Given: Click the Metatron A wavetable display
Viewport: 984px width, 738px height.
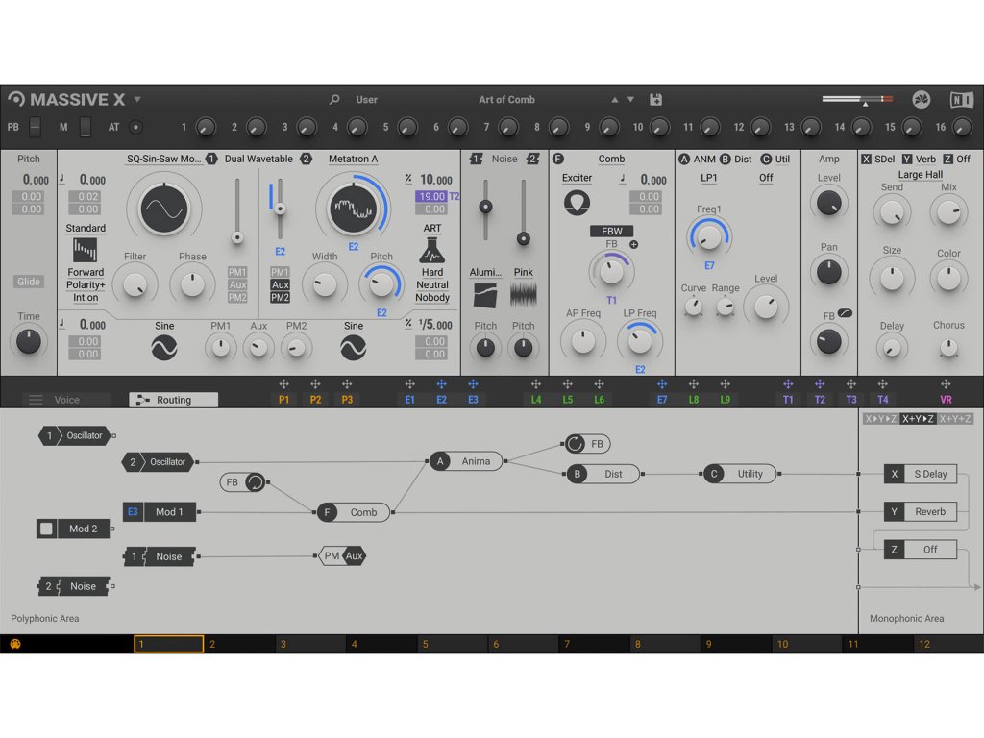Looking at the screenshot, I should [354, 209].
